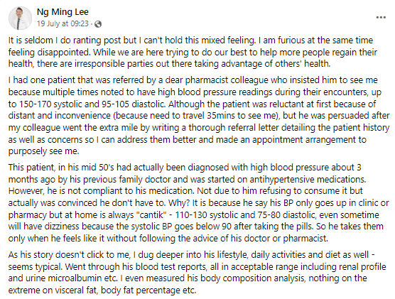Click the paragraph starting 'I had one patient'

[x=198, y=116]
